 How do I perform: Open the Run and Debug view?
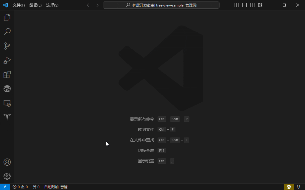coord(7,60)
